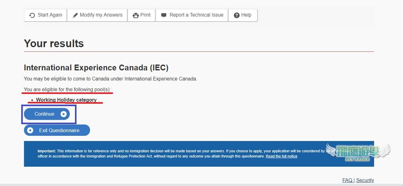The height and width of the screenshot is (186, 403).
Task: Open the Help button
Action: (x=243, y=15)
